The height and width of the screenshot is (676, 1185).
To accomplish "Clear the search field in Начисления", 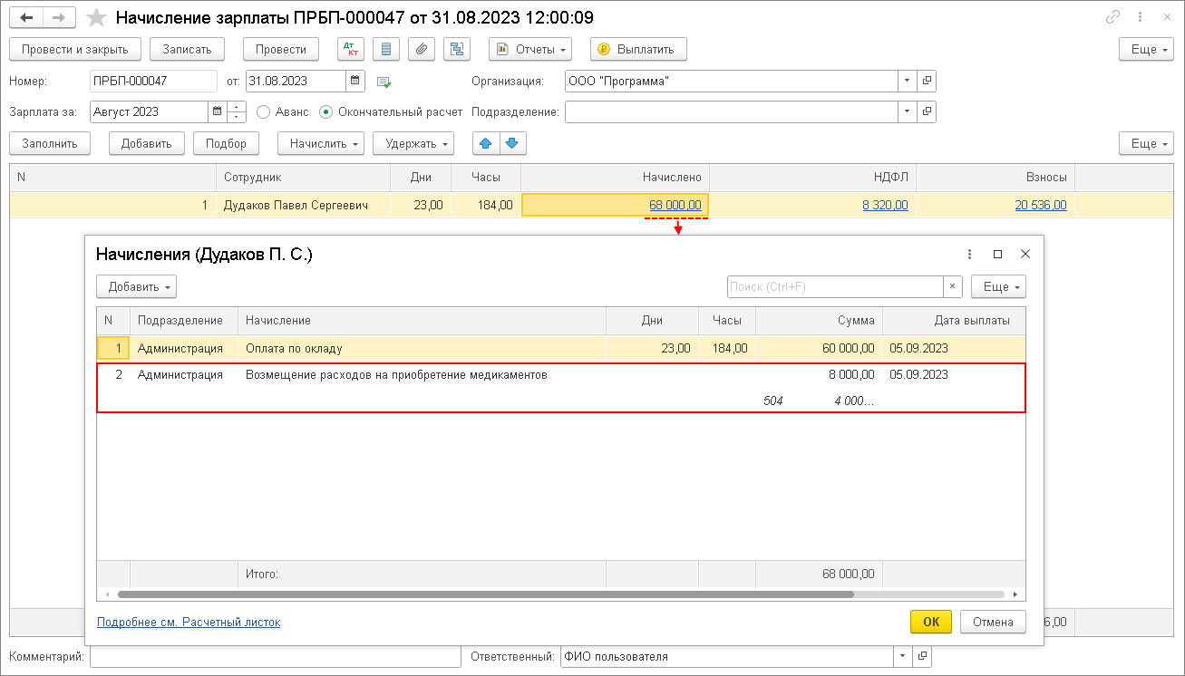I will [x=952, y=286].
